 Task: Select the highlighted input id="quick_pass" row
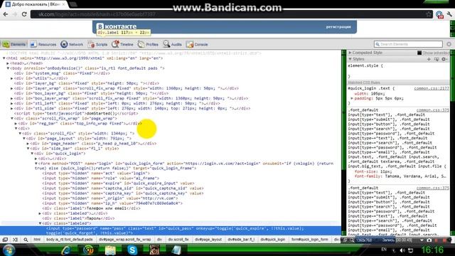171,230
